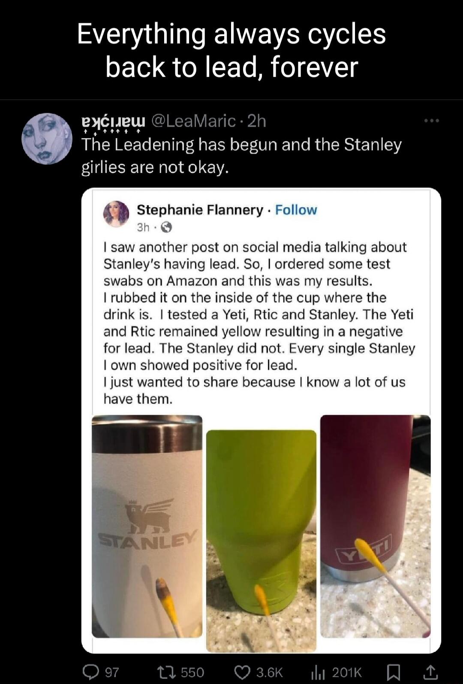
Task: Like the tweet with the heart icon
Action: click(x=243, y=672)
